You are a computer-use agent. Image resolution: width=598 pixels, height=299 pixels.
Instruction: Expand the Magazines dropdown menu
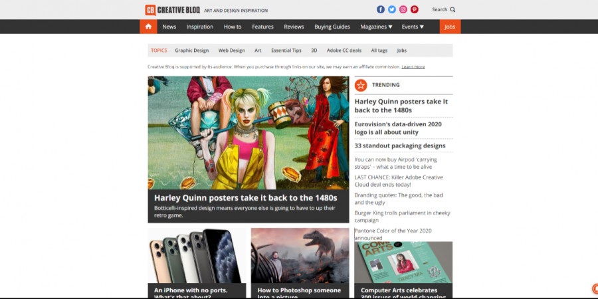point(377,27)
